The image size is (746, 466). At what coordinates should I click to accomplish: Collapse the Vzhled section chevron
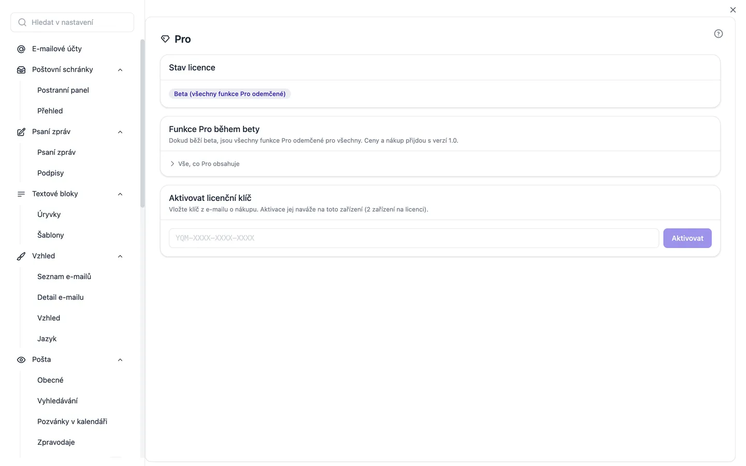pos(120,256)
